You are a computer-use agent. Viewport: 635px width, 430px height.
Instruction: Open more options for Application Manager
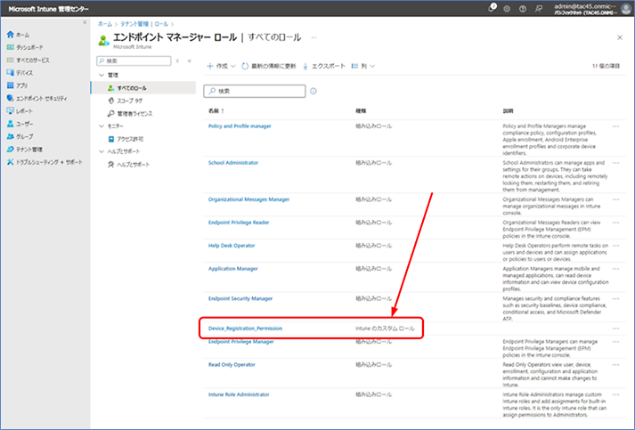(615, 269)
